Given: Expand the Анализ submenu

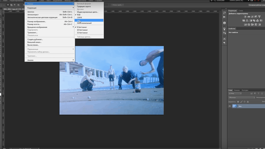Looking at the screenshot, I should [x=50, y=60].
